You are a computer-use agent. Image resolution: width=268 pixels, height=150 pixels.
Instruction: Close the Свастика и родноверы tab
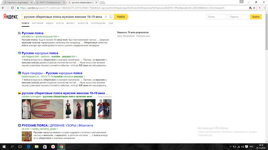32,2
